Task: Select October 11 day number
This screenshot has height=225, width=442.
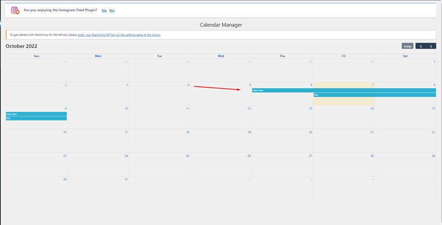Action: 188,108
